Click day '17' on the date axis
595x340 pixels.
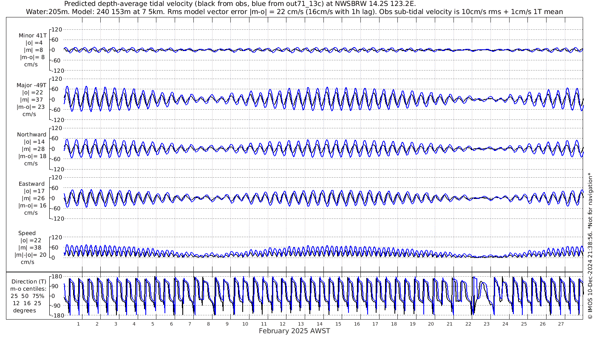375,324
